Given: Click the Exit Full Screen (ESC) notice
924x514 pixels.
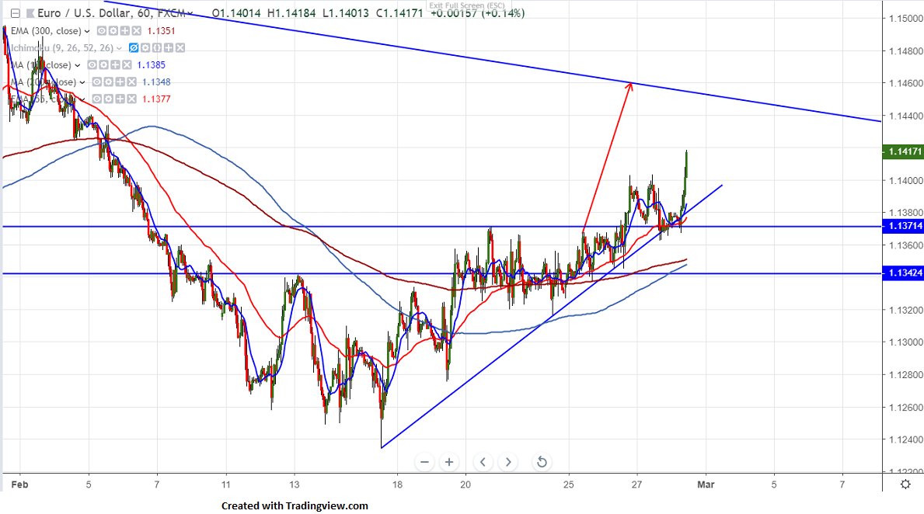Looking at the screenshot, I should [467, 5].
